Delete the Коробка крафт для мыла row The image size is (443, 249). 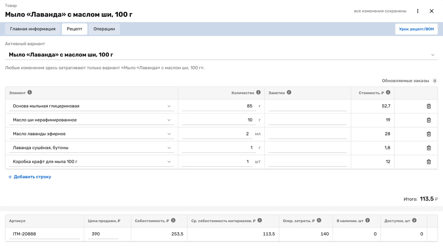pyautogui.click(x=429, y=162)
